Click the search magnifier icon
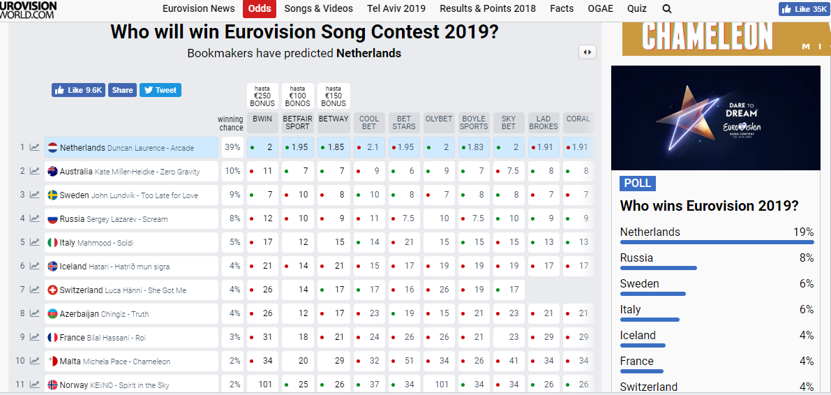This screenshot has width=831, height=395. coord(667,9)
